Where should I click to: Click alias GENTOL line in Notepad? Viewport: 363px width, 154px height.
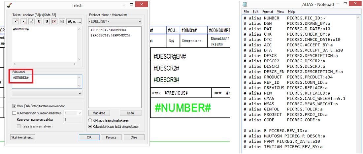click(x=283, y=109)
